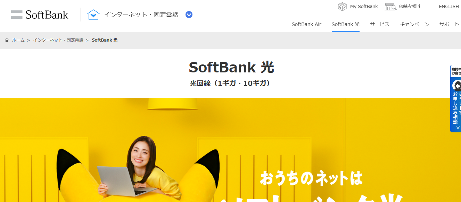Viewport: 461px width, 202px height.
Task: Open the SoftBank Air tab
Action: 306,24
